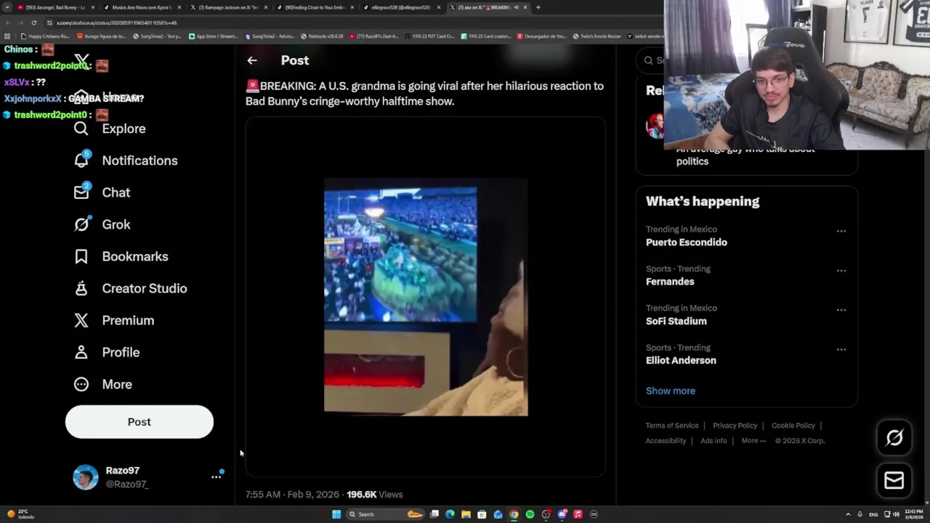Open the Windows Start menu
Viewport: 930px width, 523px height.
[336, 514]
